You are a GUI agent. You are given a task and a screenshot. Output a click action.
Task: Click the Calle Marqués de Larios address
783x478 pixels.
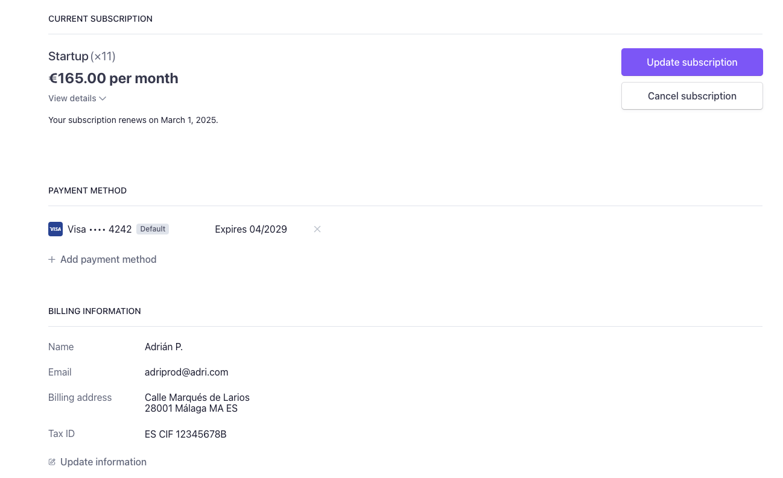point(197,398)
